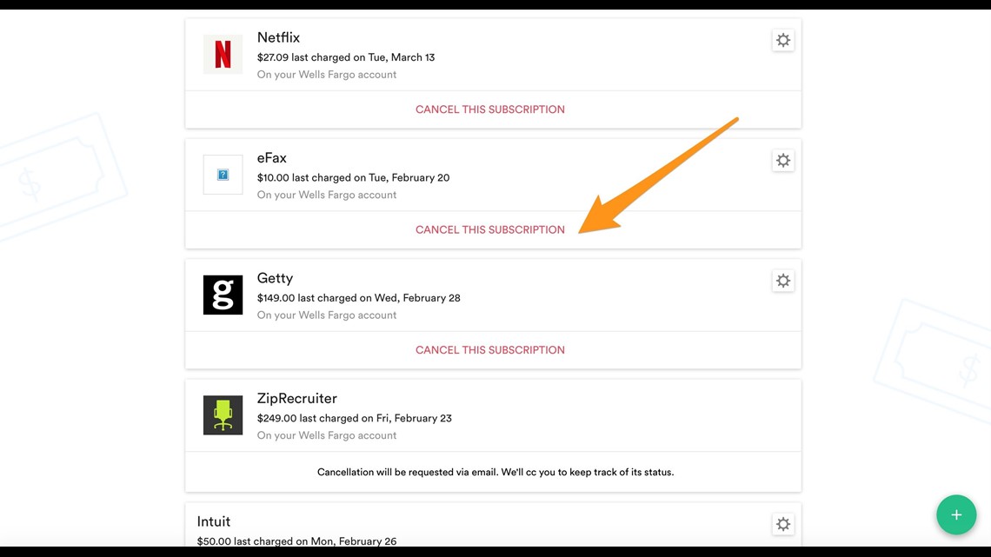Image resolution: width=991 pixels, height=557 pixels.
Task: Open settings gear for Getty subscription
Action: pos(783,281)
